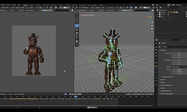Toggle camera view using the camera gizmo icon
The height and width of the screenshot is (112, 187).
[152, 29]
